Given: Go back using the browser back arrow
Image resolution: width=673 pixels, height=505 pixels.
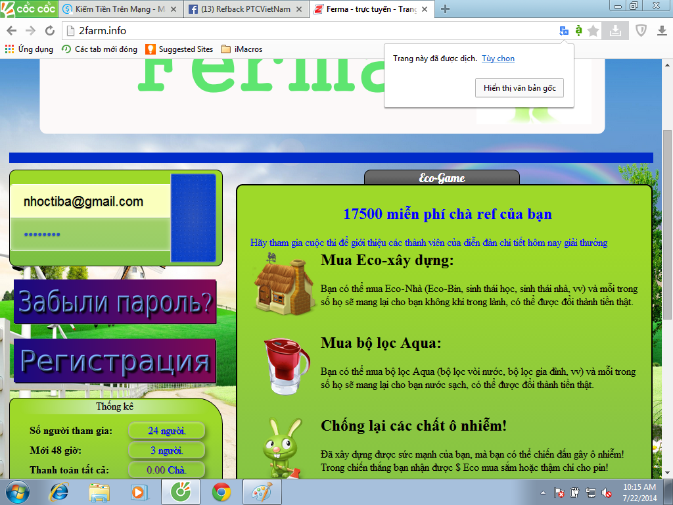Looking at the screenshot, I should click(12, 30).
